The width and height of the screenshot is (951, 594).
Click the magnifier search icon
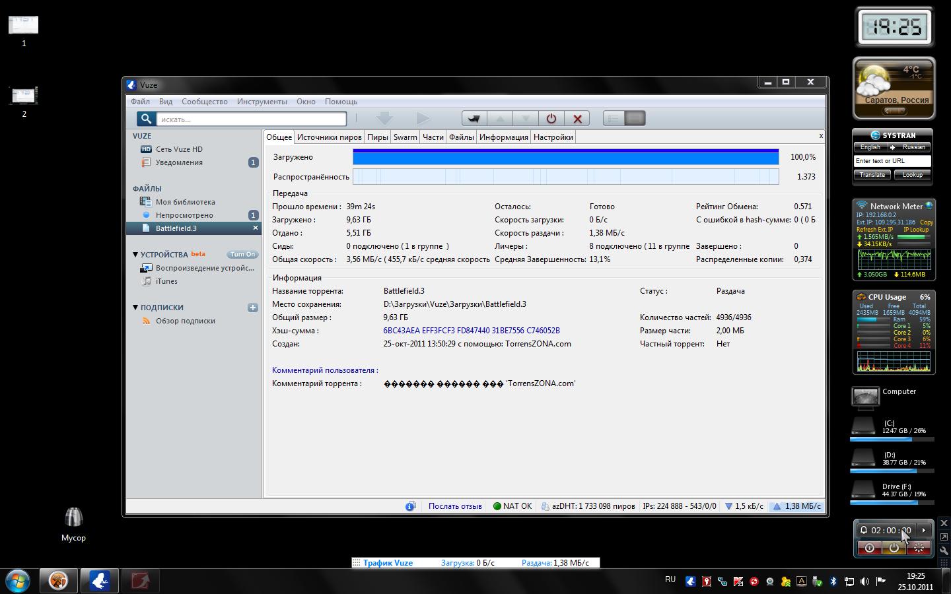[146, 119]
